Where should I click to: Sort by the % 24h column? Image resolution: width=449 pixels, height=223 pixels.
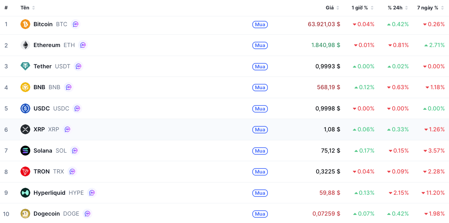pyautogui.click(x=398, y=8)
